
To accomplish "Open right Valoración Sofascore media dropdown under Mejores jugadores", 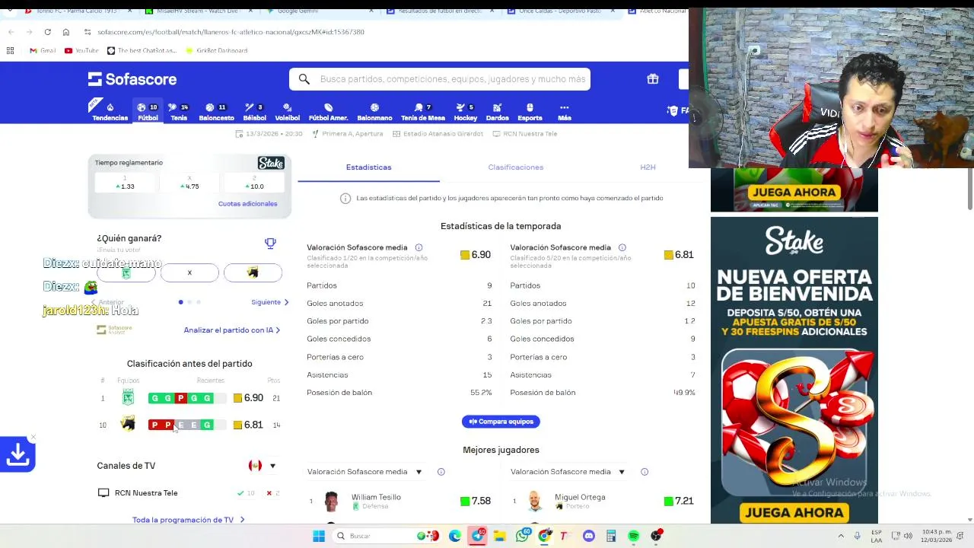I will click(568, 472).
